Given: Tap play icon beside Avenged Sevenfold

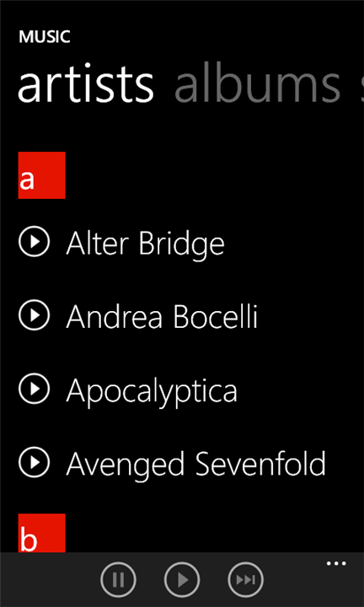Looking at the screenshot, I should [34, 461].
